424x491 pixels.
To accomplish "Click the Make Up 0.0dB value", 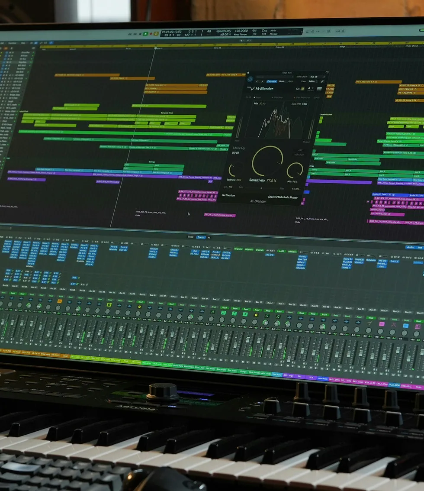I will 236,152.
